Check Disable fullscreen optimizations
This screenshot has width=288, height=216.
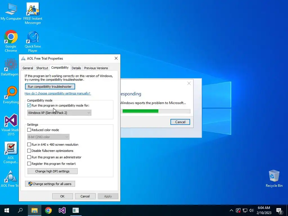tap(29, 151)
